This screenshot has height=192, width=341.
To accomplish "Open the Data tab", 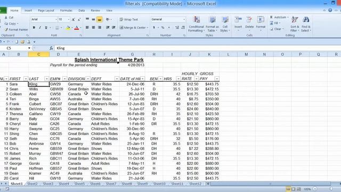I will [x=82, y=11].
